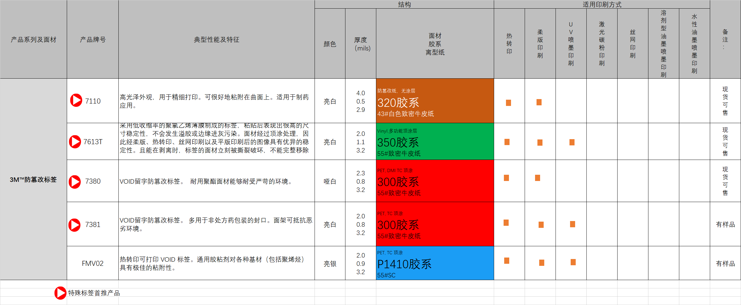The width and height of the screenshot is (741, 305).
Task: Select the orange 320胶系 structure cell
Action: (x=435, y=101)
